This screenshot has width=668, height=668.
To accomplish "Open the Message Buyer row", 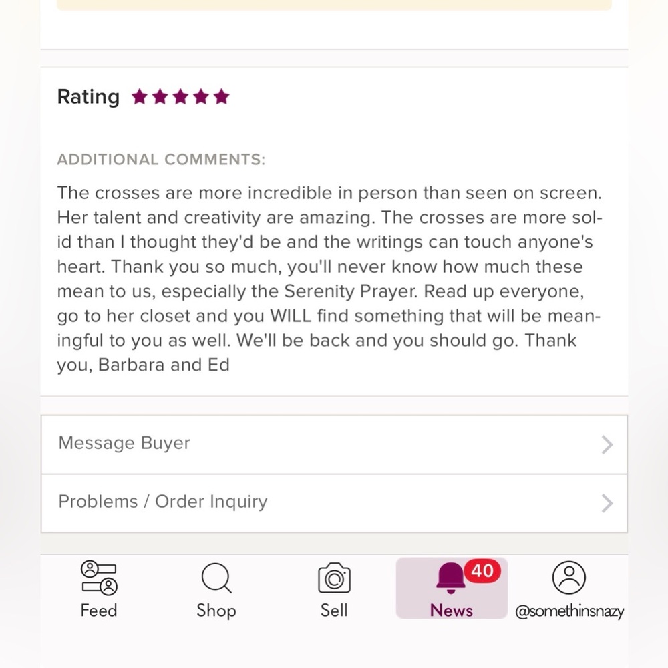I will pos(335,444).
